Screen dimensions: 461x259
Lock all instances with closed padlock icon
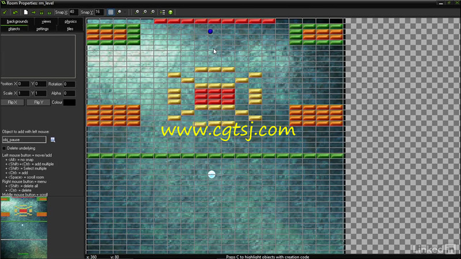point(41,12)
